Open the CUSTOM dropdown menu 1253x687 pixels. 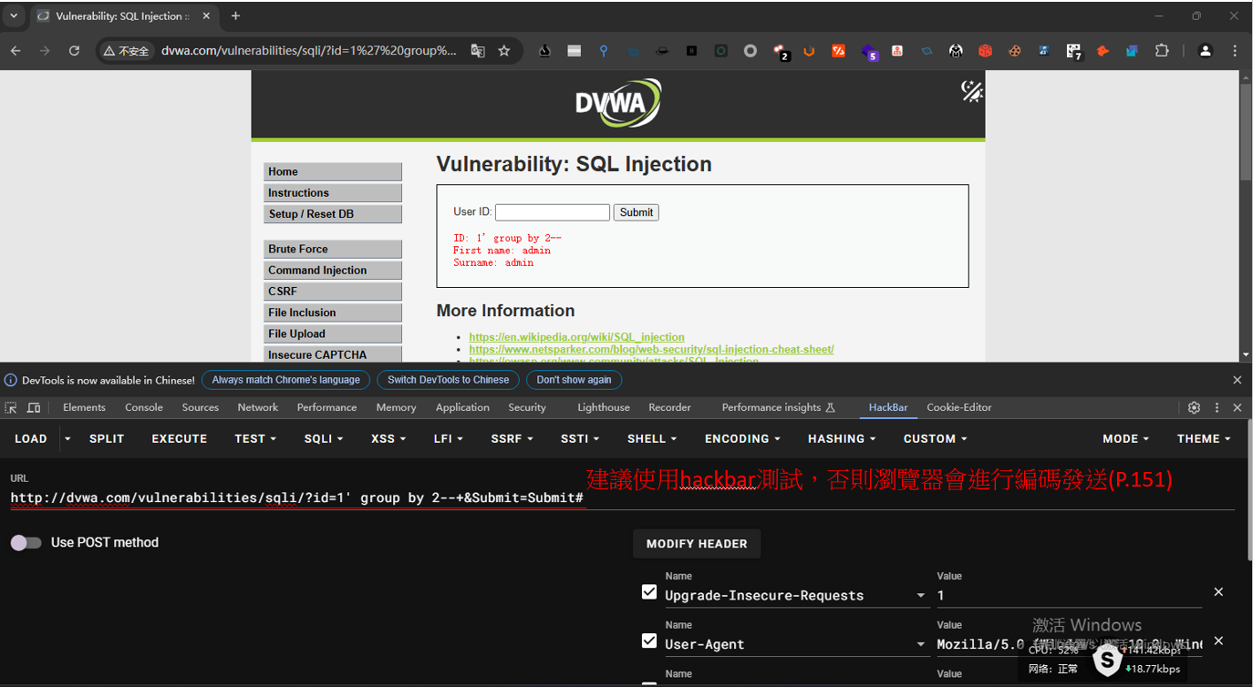tap(936, 438)
